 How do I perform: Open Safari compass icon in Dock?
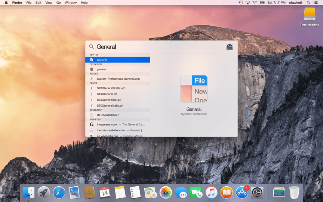tap(59, 193)
